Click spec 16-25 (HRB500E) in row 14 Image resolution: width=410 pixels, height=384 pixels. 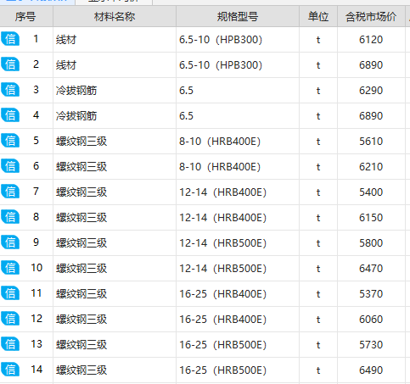coord(223,370)
